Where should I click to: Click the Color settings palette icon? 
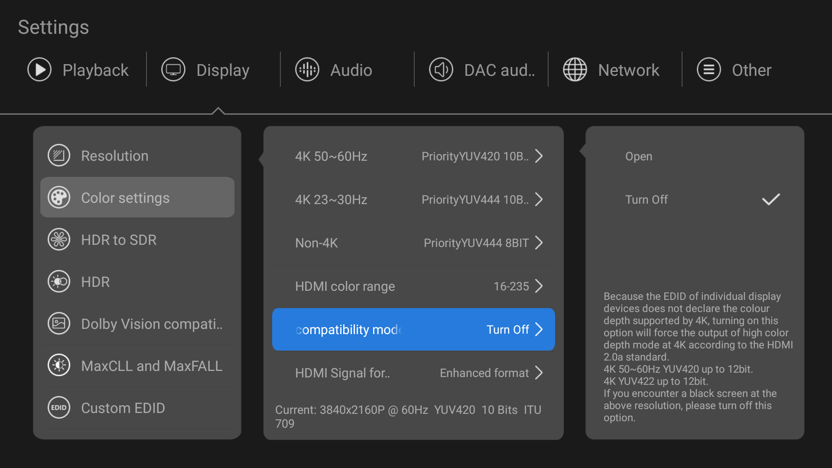pyautogui.click(x=59, y=198)
